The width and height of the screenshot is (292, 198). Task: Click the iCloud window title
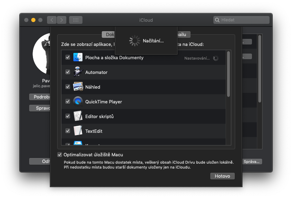(146, 20)
